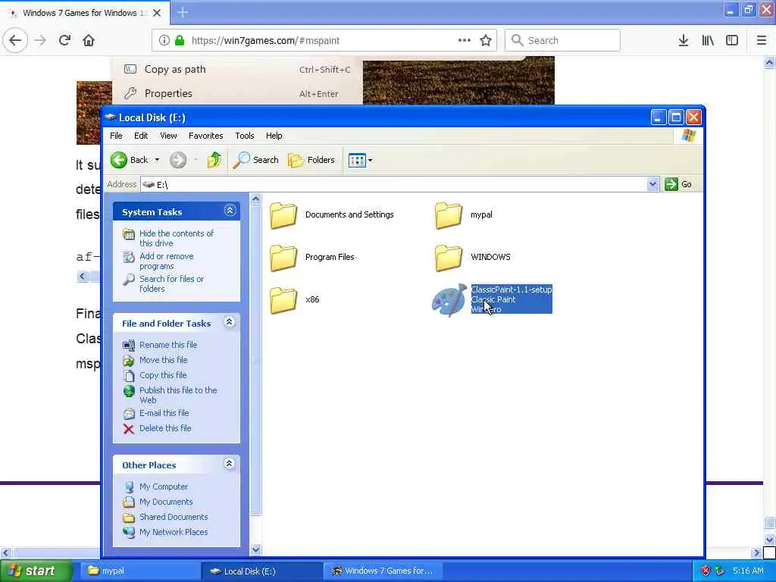The width and height of the screenshot is (776, 582).
Task: Open the Views dropdown button
Action: point(360,160)
